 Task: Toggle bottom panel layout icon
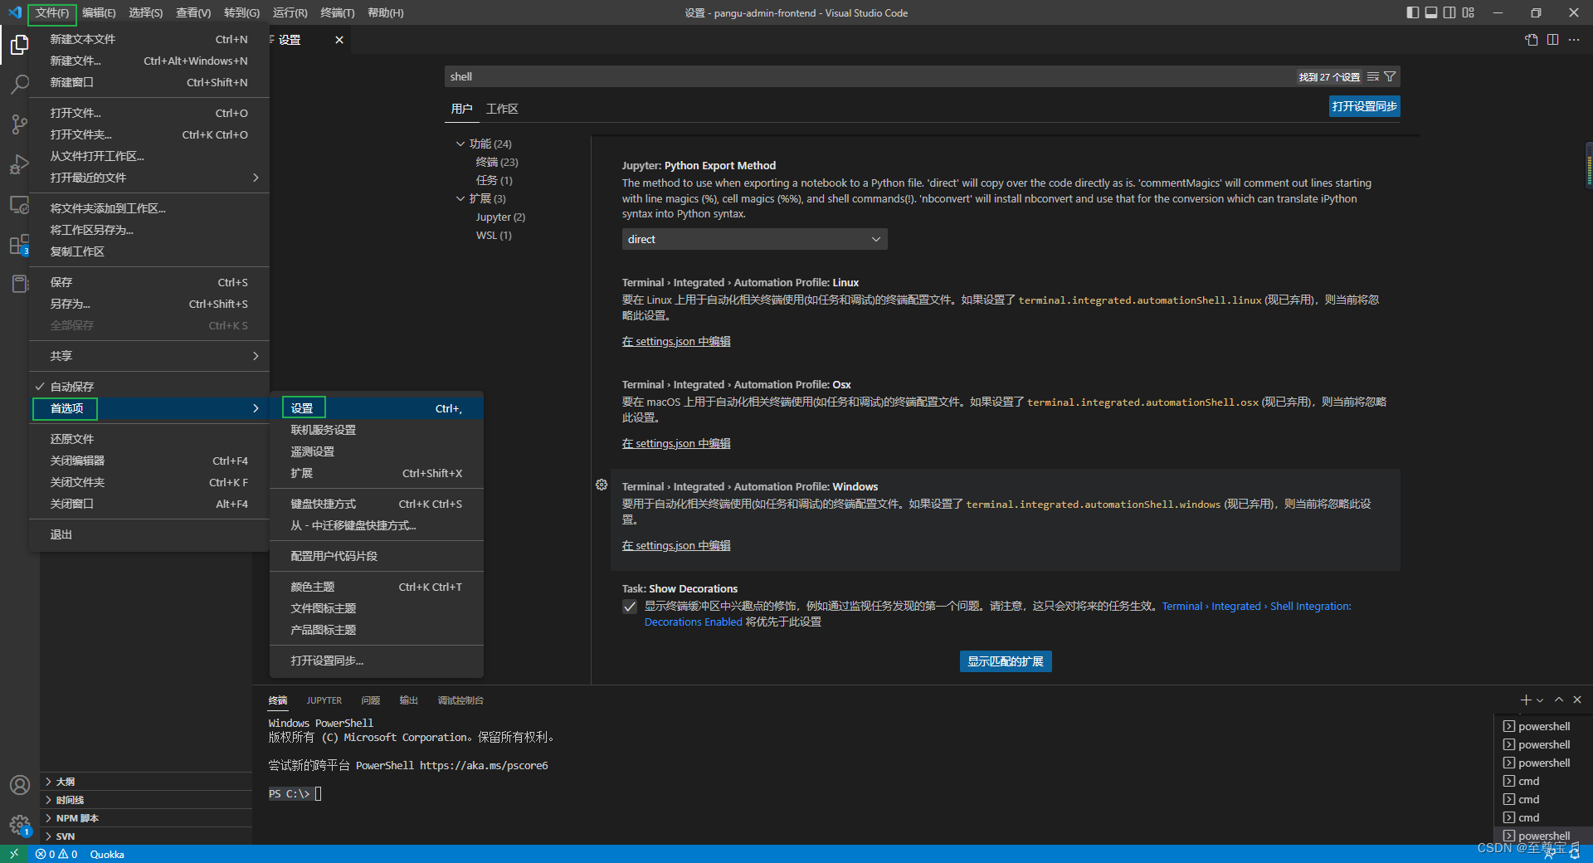[x=1431, y=12]
